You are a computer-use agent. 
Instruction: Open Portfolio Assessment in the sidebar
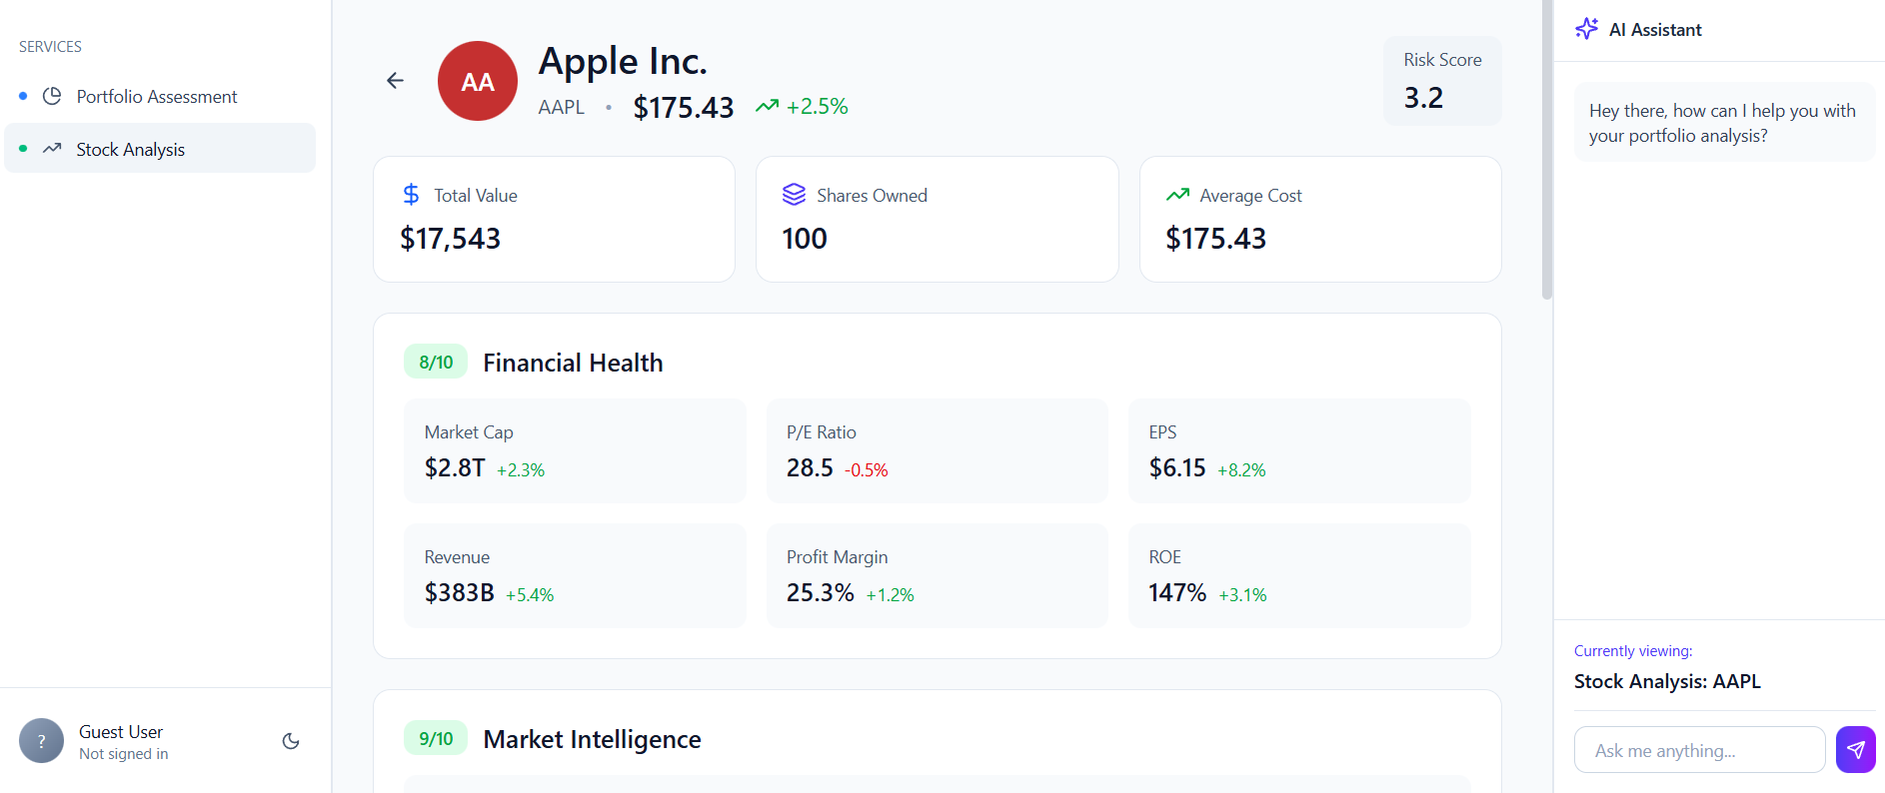pos(157,97)
